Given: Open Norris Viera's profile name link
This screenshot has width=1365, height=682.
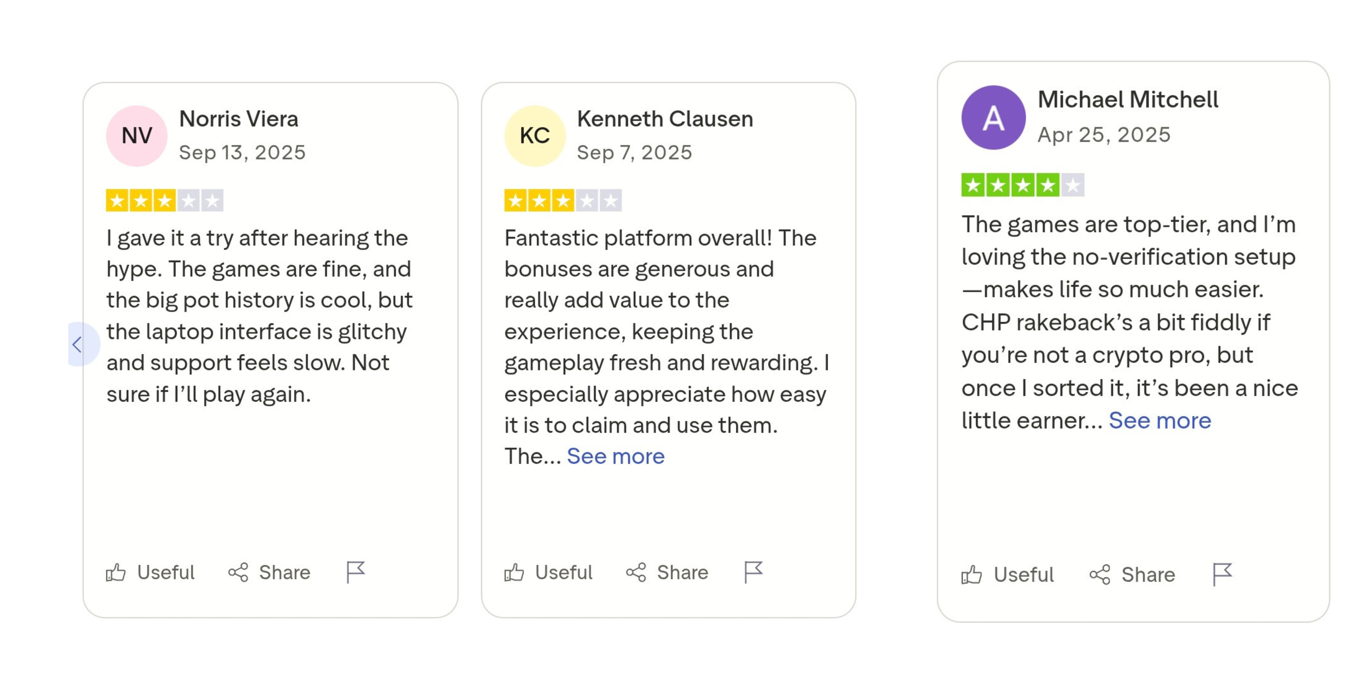Looking at the screenshot, I should (238, 119).
